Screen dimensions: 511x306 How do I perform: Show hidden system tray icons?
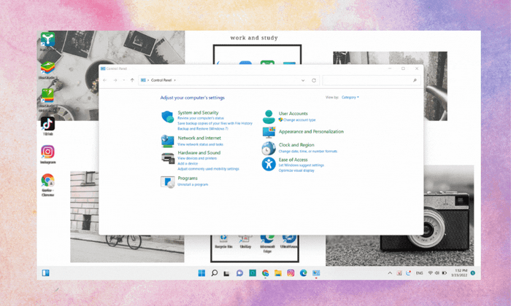coord(390,273)
